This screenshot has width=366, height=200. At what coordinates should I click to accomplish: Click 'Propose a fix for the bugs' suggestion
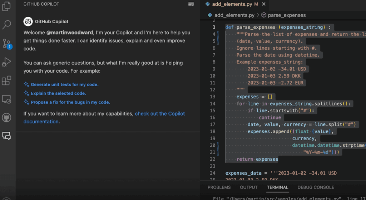(x=70, y=102)
